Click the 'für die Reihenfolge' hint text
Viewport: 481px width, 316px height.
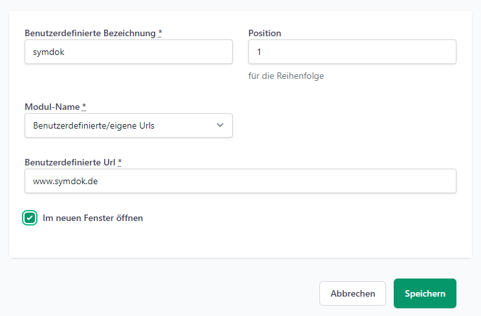tap(286, 76)
